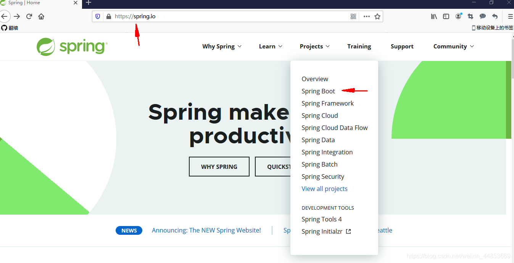The image size is (514, 263).
Task: Open the NEW Spring Website announcement link
Action: pyautogui.click(x=206, y=230)
